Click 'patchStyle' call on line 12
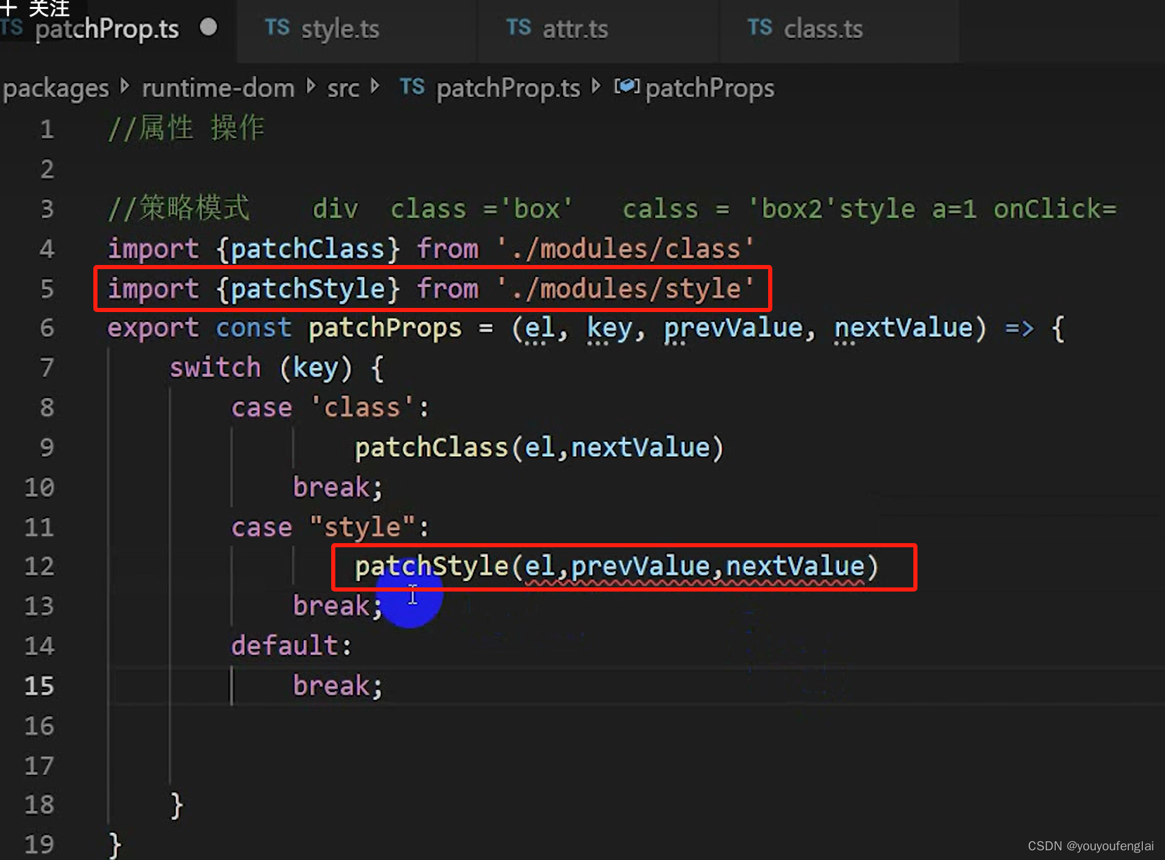The image size is (1165, 860). click(x=431, y=567)
